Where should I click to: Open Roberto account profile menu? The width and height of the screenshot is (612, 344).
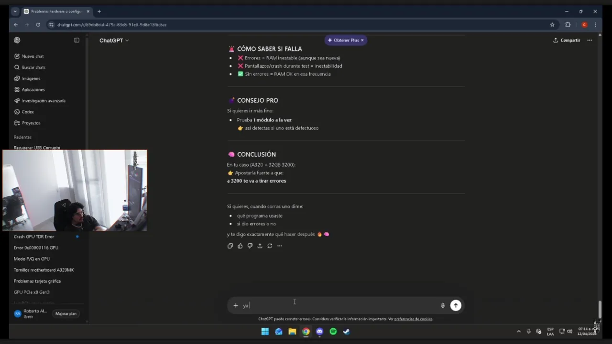pyautogui.click(x=31, y=313)
